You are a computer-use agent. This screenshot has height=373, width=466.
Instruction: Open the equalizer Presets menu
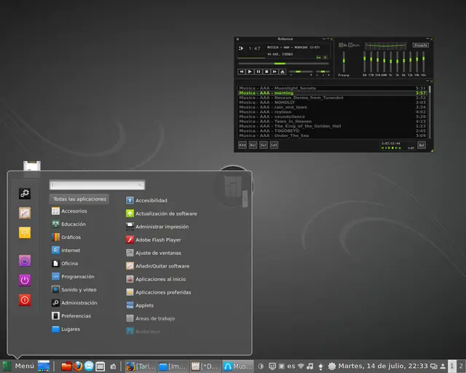[421, 45]
